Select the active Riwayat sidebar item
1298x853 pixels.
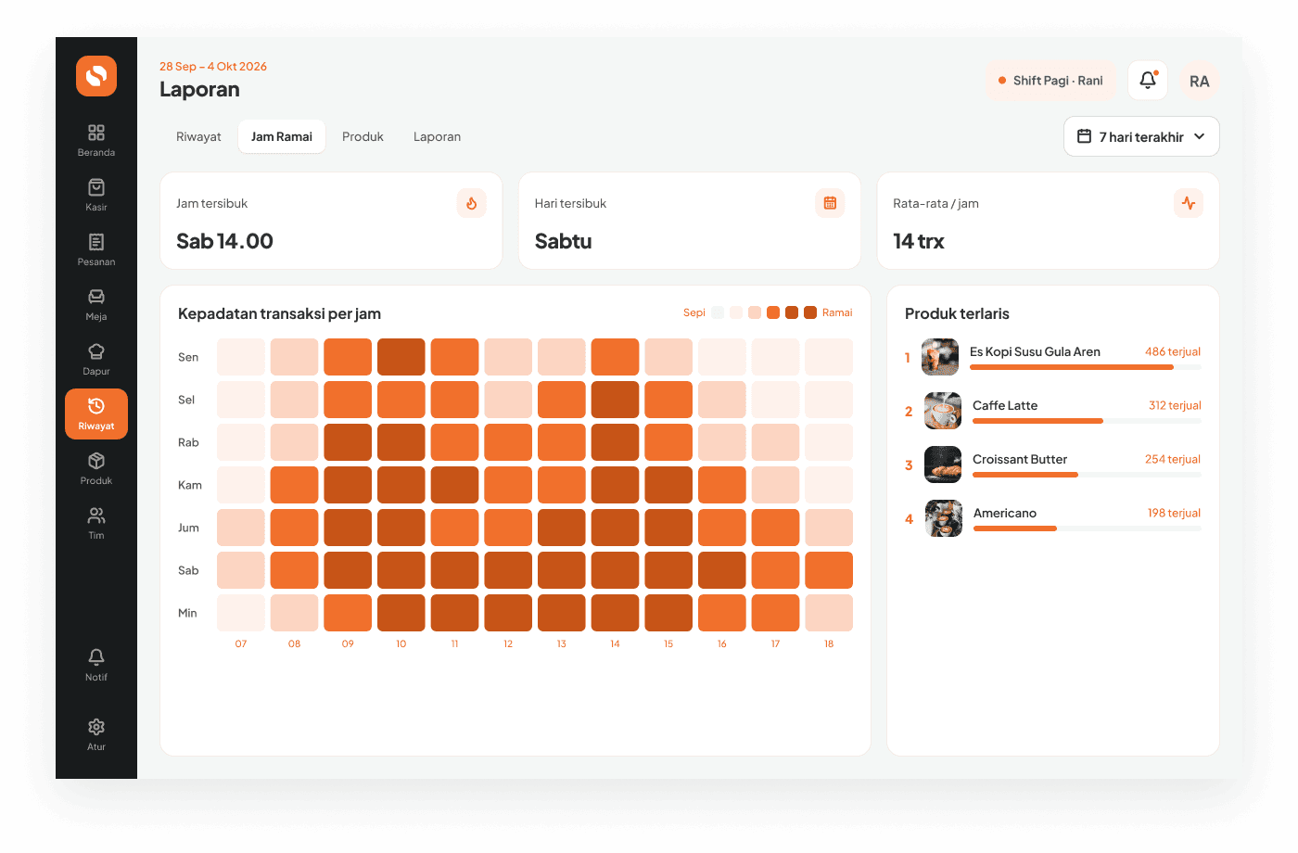96,414
